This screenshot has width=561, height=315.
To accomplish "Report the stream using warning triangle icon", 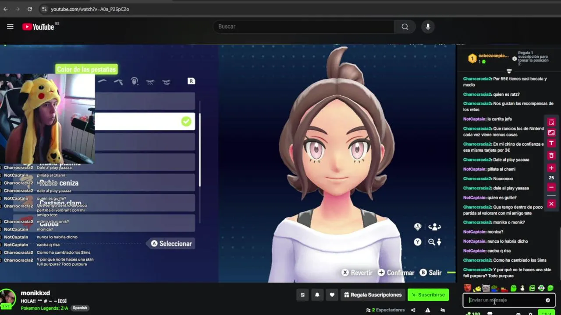I will pyautogui.click(x=428, y=310).
